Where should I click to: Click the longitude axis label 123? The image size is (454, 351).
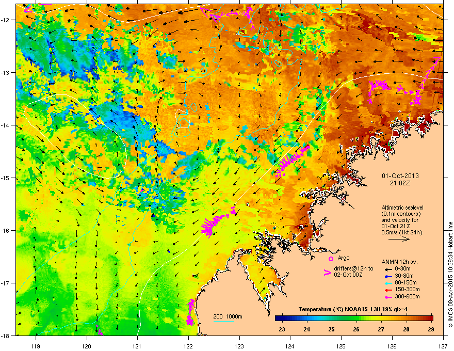click(239, 346)
